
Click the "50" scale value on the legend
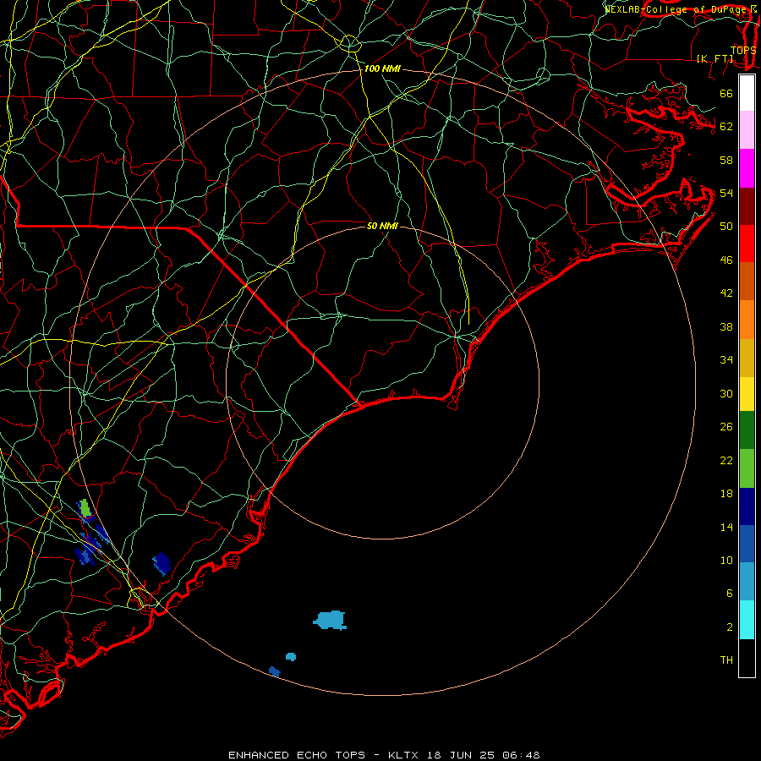726,227
